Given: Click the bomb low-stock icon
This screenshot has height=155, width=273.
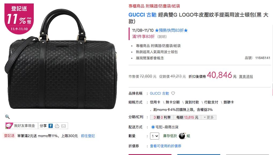Looking at the screenshot, I should click(x=182, y=136).
